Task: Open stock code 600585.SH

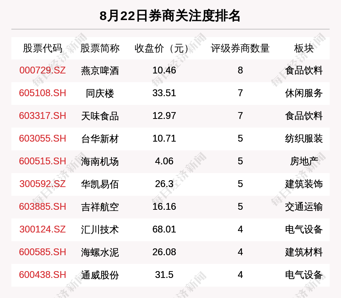Action: pos(42,252)
